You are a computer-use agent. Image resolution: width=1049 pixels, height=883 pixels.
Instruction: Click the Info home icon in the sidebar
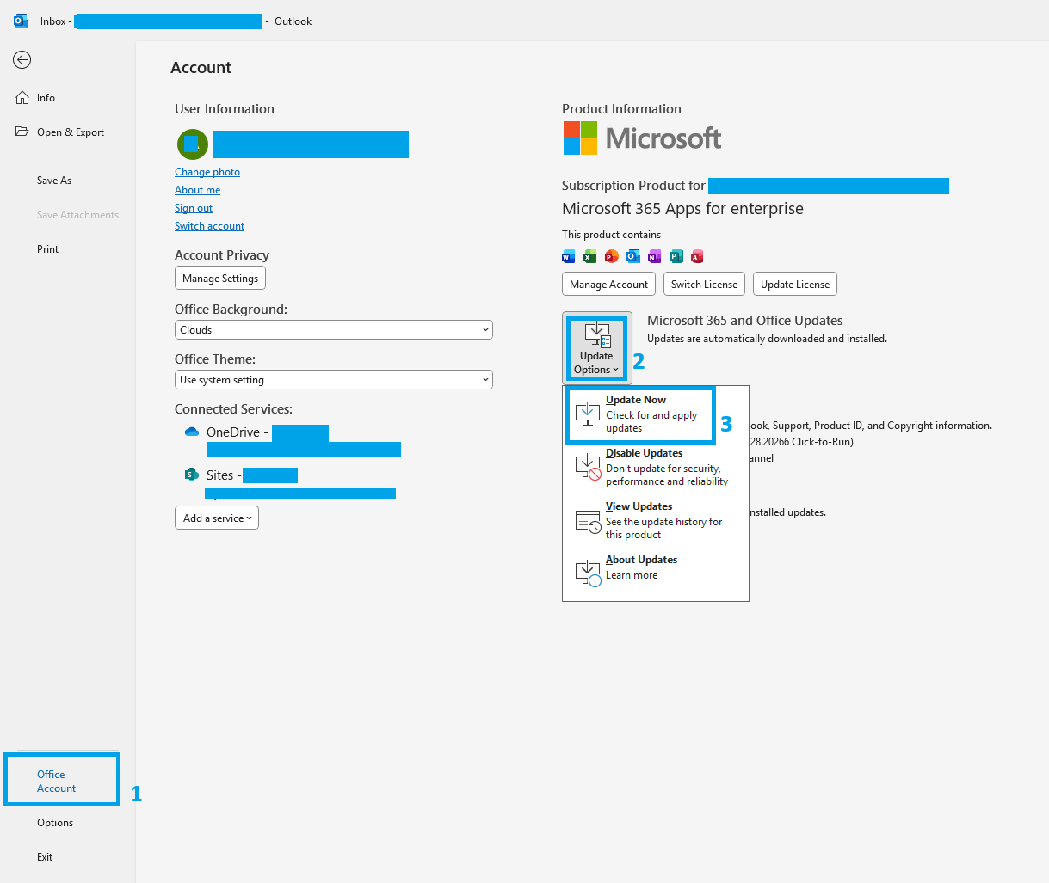[22, 98]
